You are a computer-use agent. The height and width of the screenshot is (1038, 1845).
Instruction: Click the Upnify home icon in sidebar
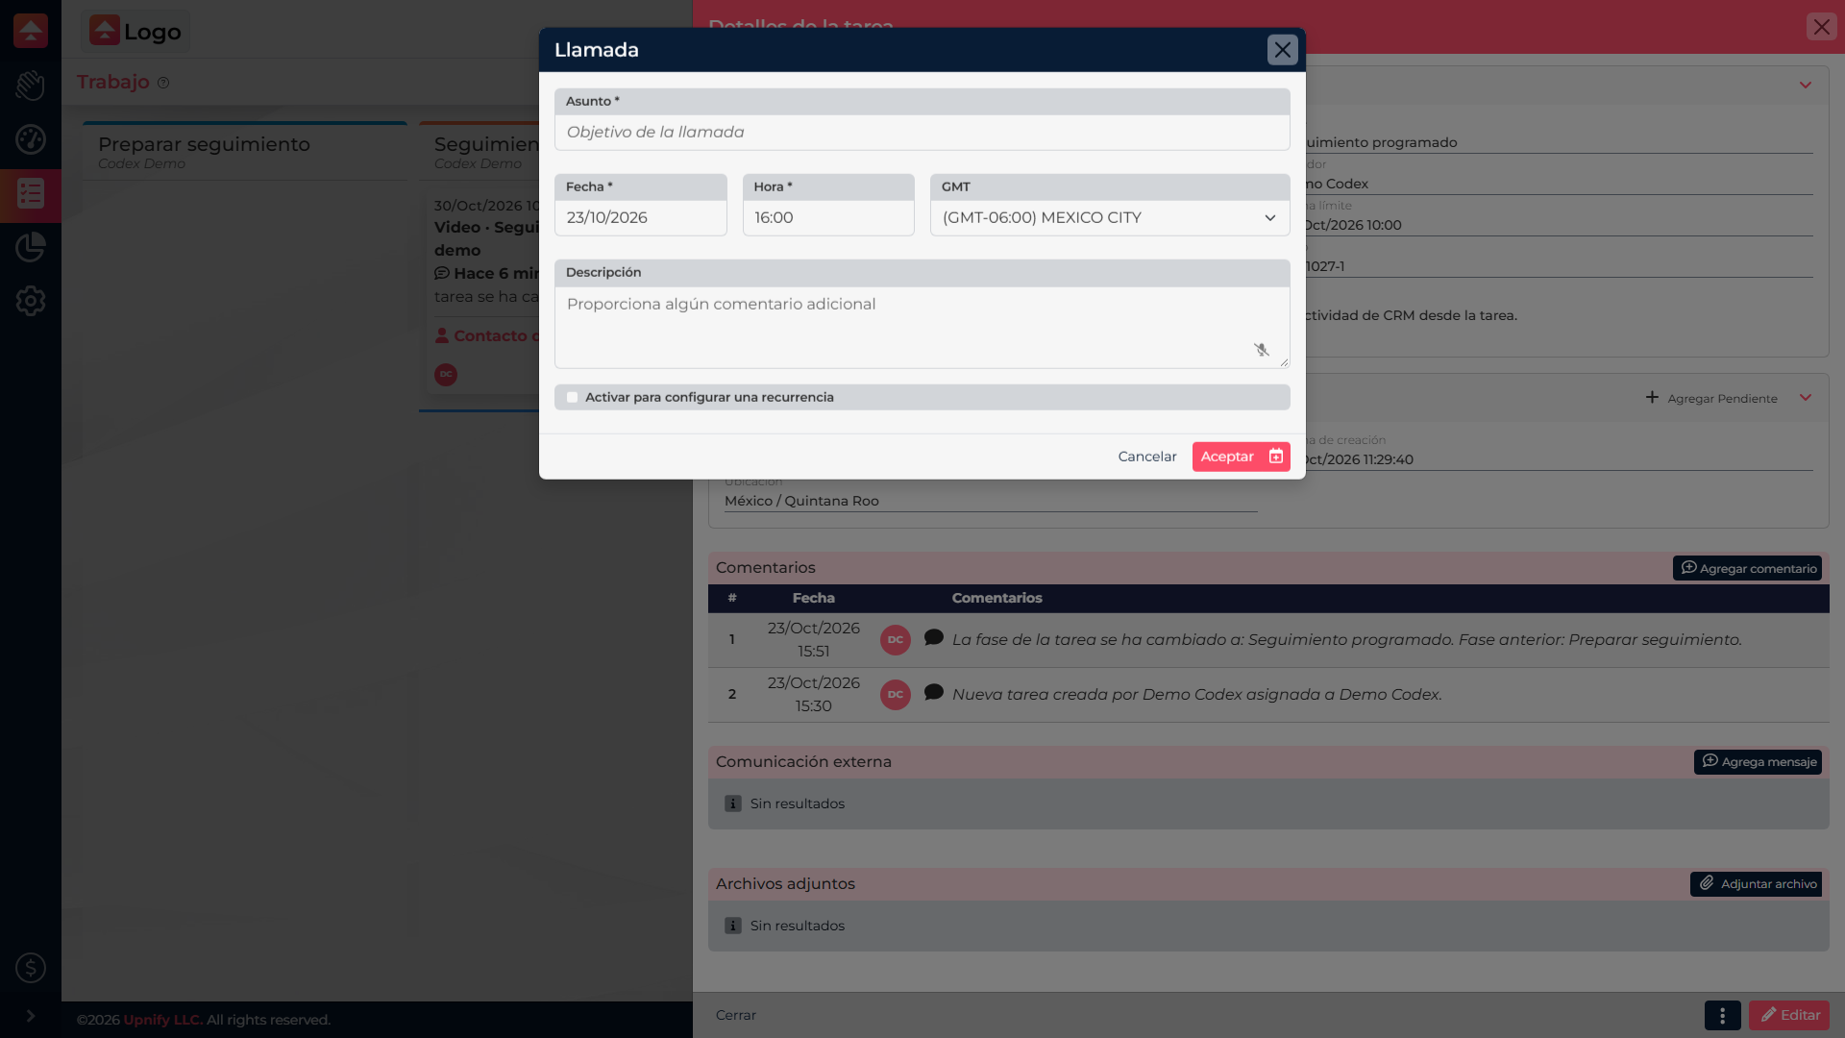[31, 31]
